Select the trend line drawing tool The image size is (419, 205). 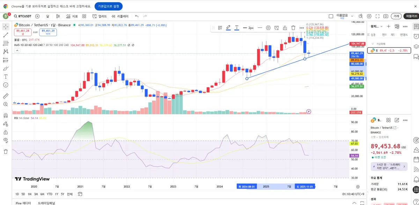pyautogui.click(x=6, y=35)
